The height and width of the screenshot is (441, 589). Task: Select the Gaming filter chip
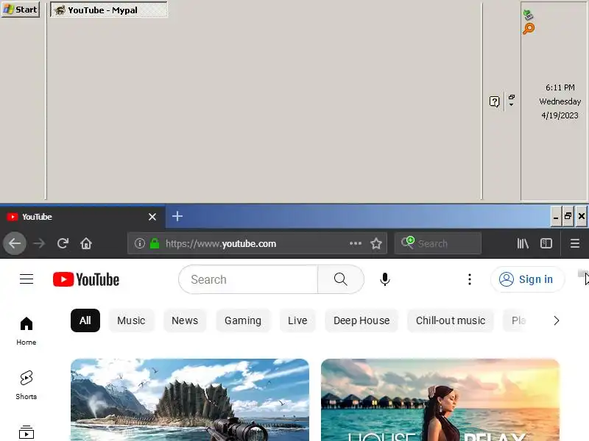click(243, 320)
